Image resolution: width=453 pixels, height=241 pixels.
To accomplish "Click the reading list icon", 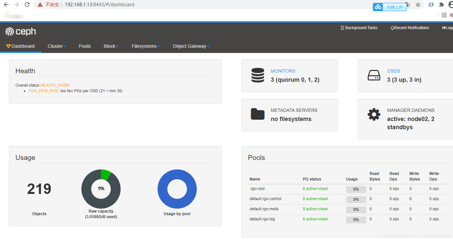I will coord(444,15).
